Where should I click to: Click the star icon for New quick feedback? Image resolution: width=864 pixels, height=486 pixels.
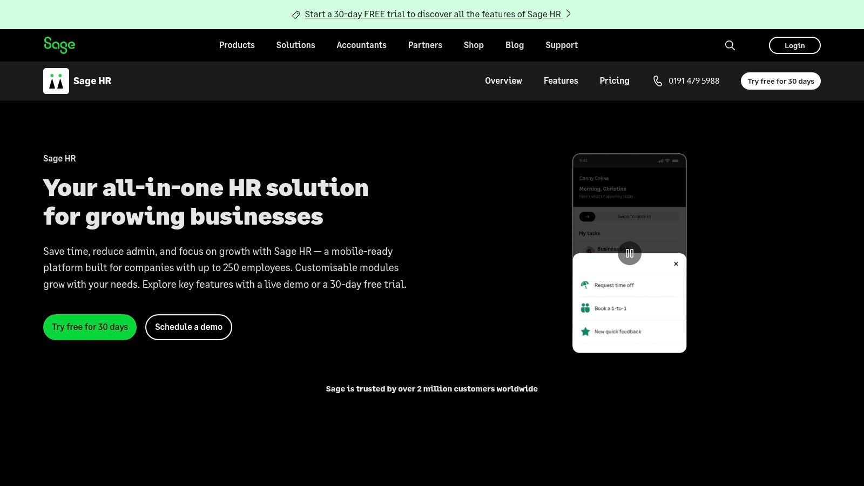[x=585, y=332]
